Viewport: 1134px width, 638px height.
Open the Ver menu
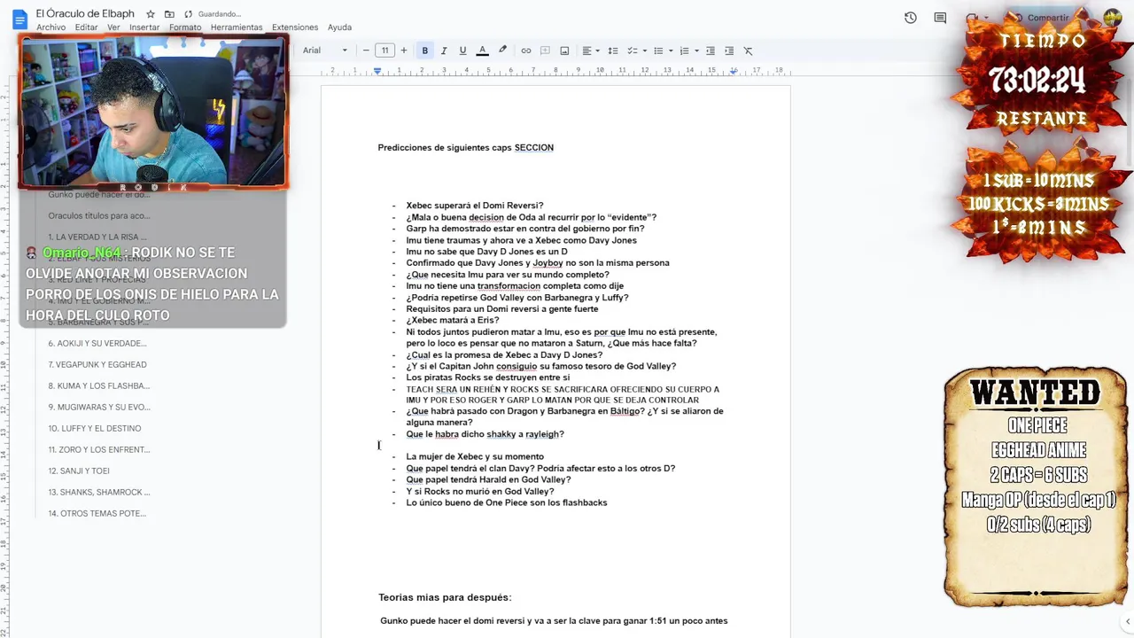coord(113,27)
